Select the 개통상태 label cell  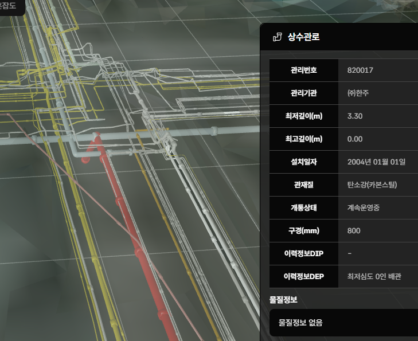pyautogui.click(x=304, y=207)
